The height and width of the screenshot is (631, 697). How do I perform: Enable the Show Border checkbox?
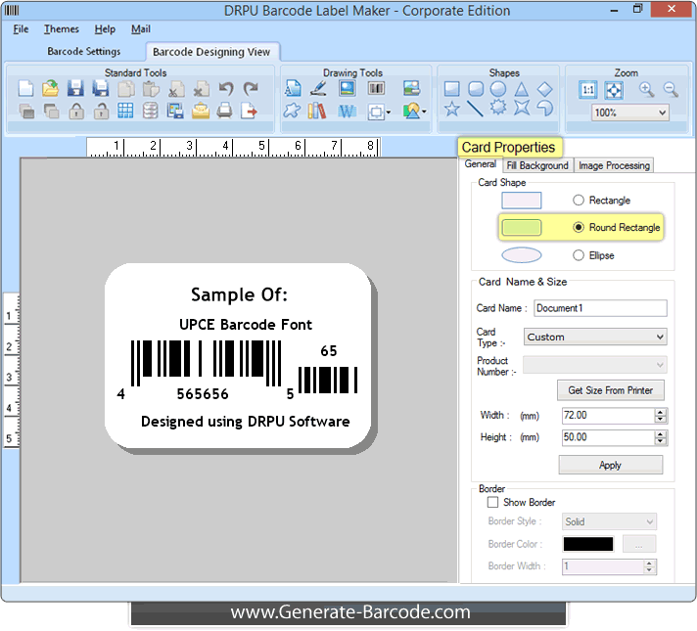pos(492,502)
